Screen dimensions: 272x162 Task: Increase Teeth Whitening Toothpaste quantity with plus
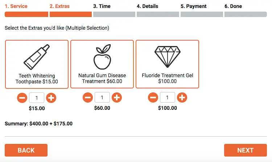pyautogui.click(x=51, y=98)
